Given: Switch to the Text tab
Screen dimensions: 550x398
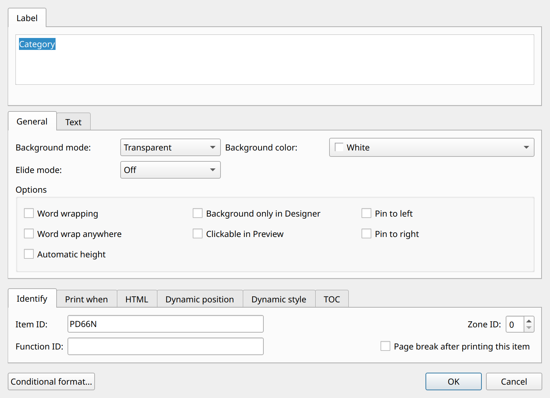Looking at the screenshot, I should pyautogui.click(x=73, y=122).
